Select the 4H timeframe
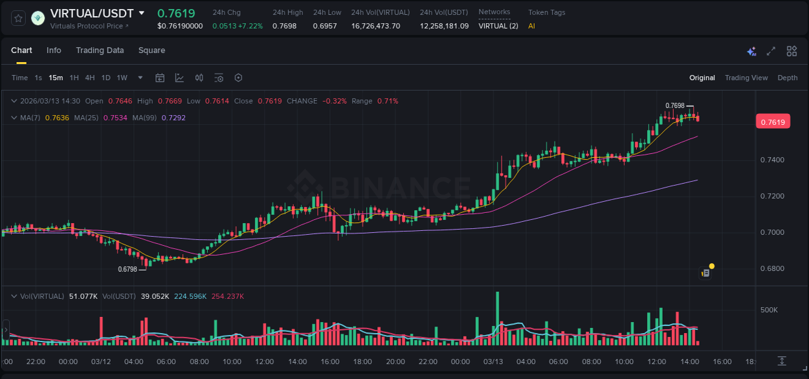 tap(90, 77)
